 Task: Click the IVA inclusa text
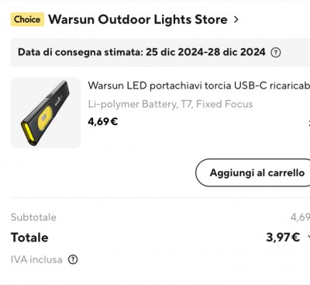point(36,259)
